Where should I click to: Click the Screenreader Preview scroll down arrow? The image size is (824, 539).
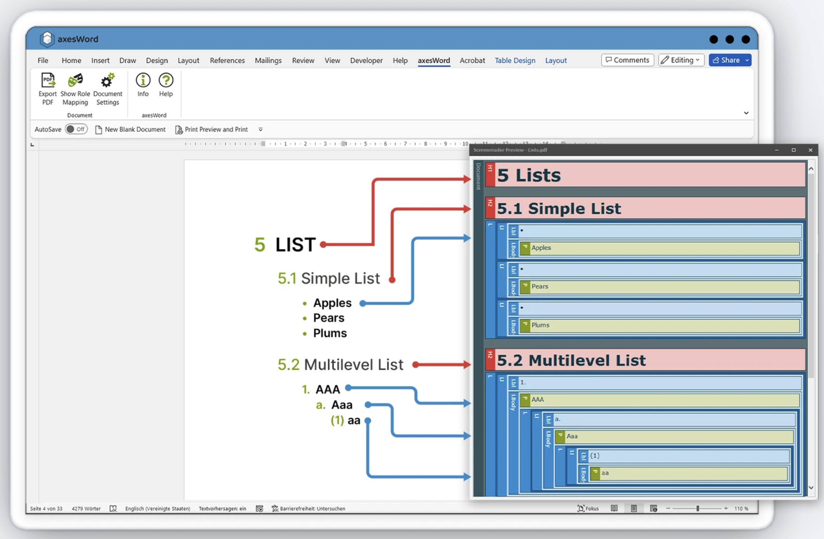tap(811, 487)
